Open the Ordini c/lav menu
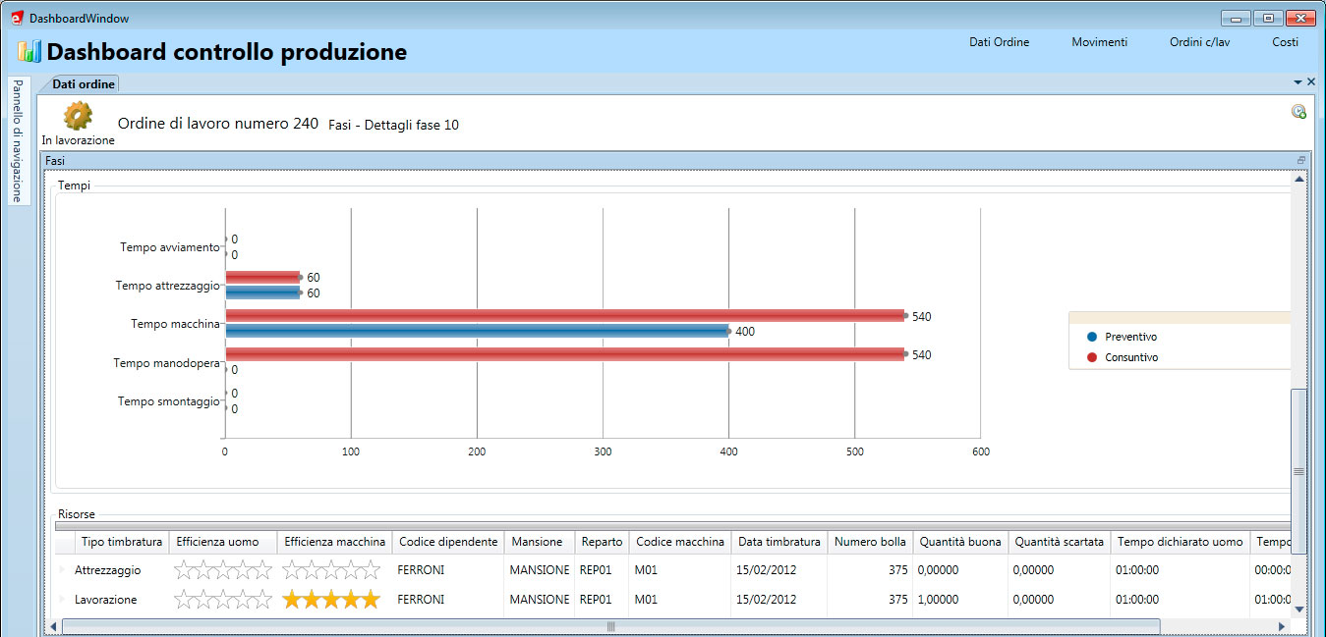 click(1199, 42)
